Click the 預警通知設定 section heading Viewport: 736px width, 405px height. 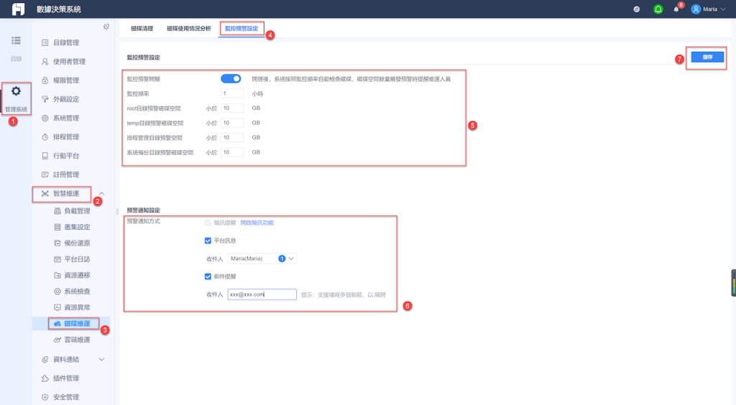click(x=143, y=210)
